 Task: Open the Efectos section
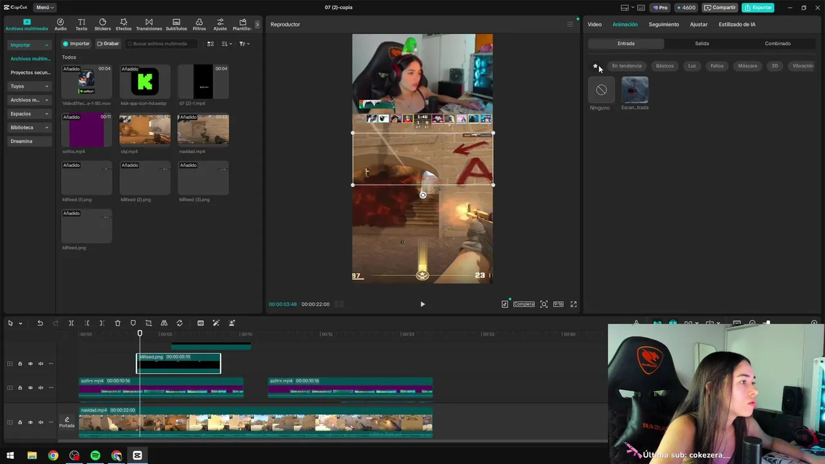coord(124,24)
